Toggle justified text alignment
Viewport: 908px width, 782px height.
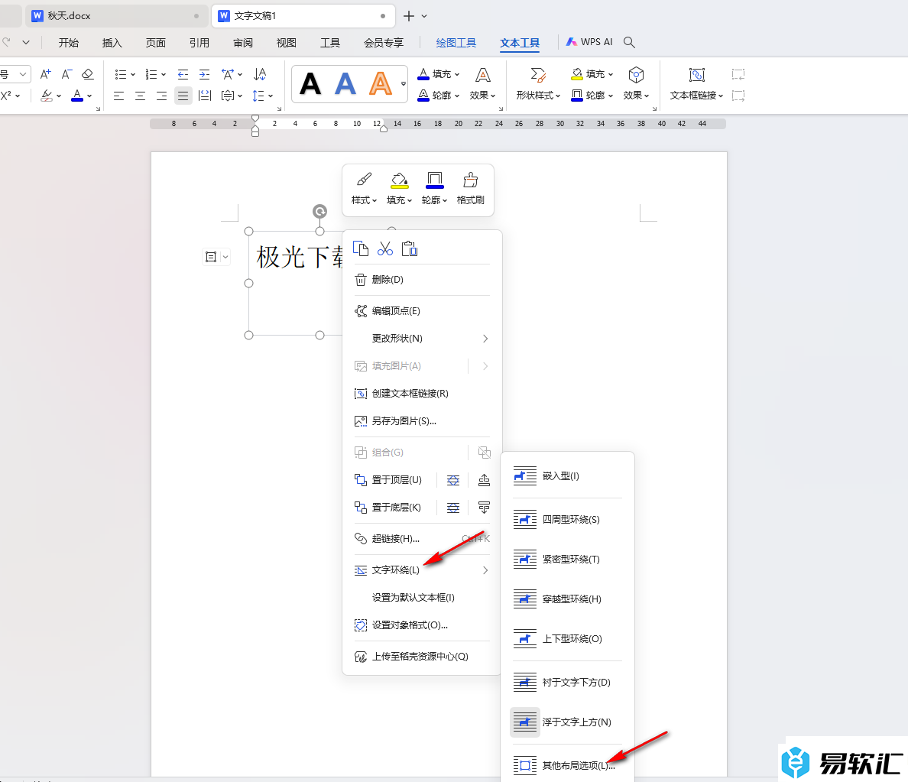point(183,96)
